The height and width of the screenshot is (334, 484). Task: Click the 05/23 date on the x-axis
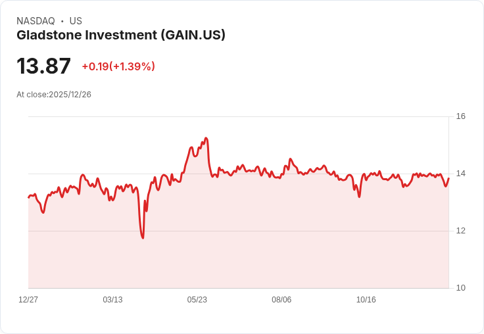[x=197, y=300]
